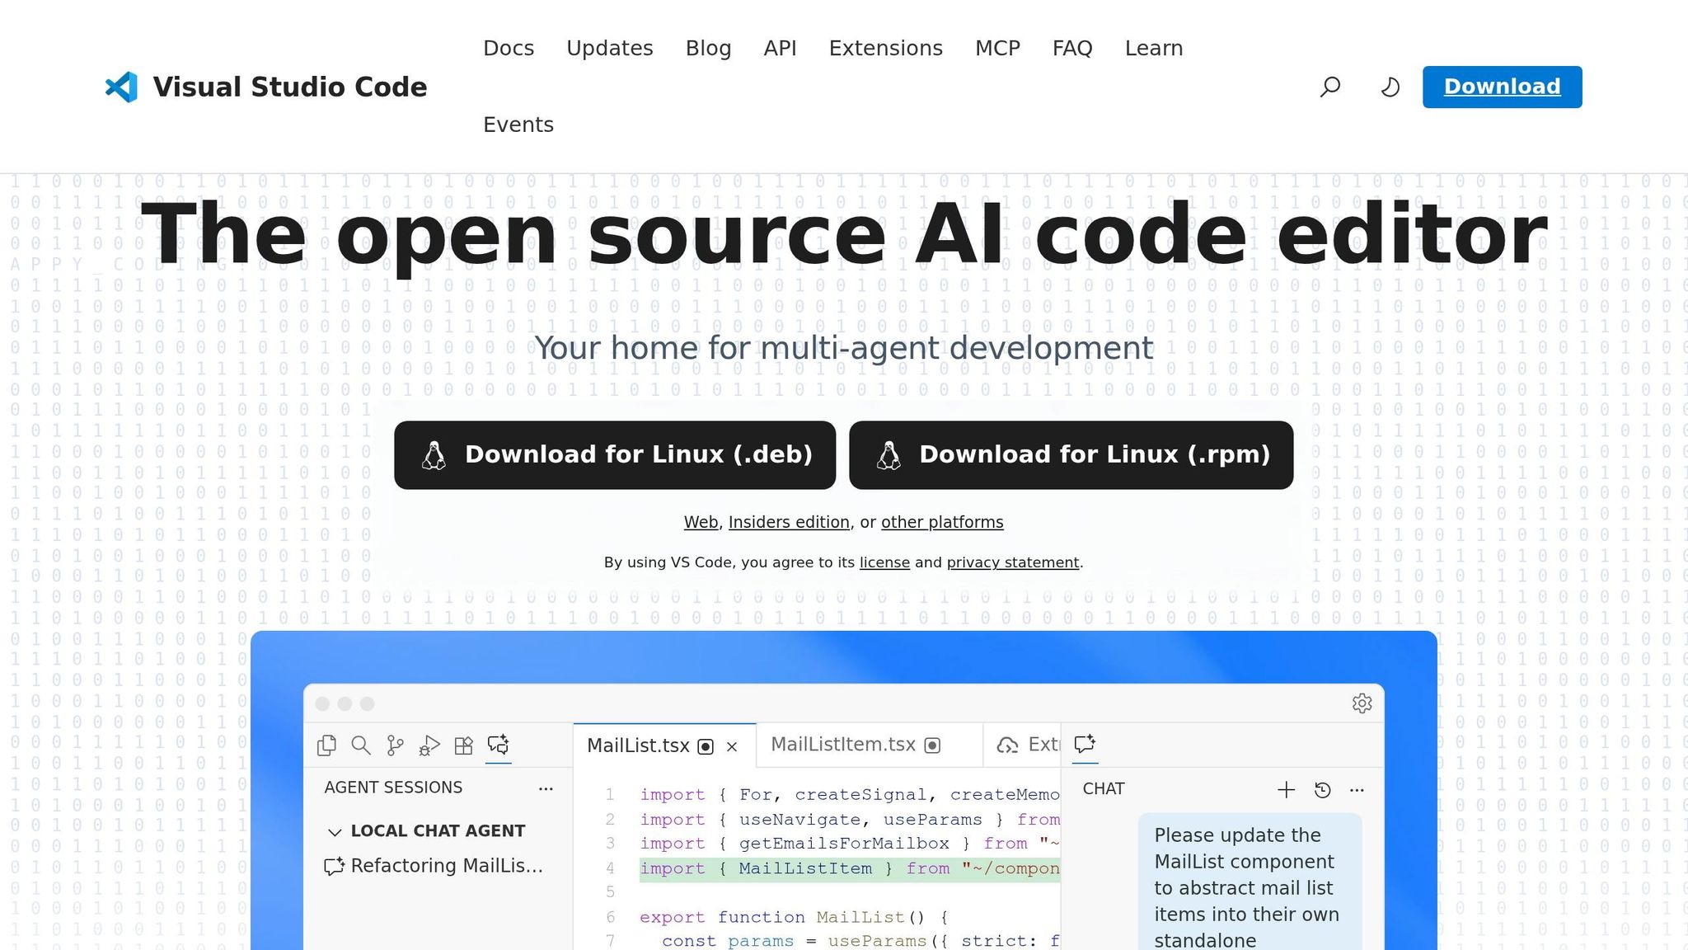
Task: Open chat history with the clock icon
Action: point(1322,789)
